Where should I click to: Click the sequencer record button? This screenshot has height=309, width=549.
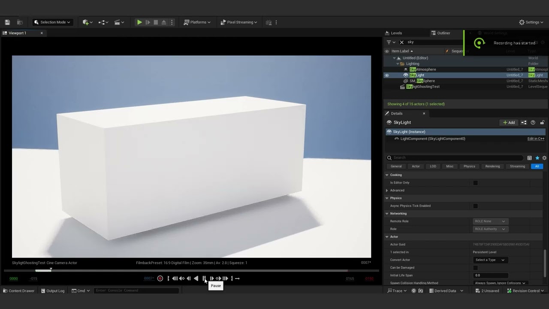tap(160, 279)
